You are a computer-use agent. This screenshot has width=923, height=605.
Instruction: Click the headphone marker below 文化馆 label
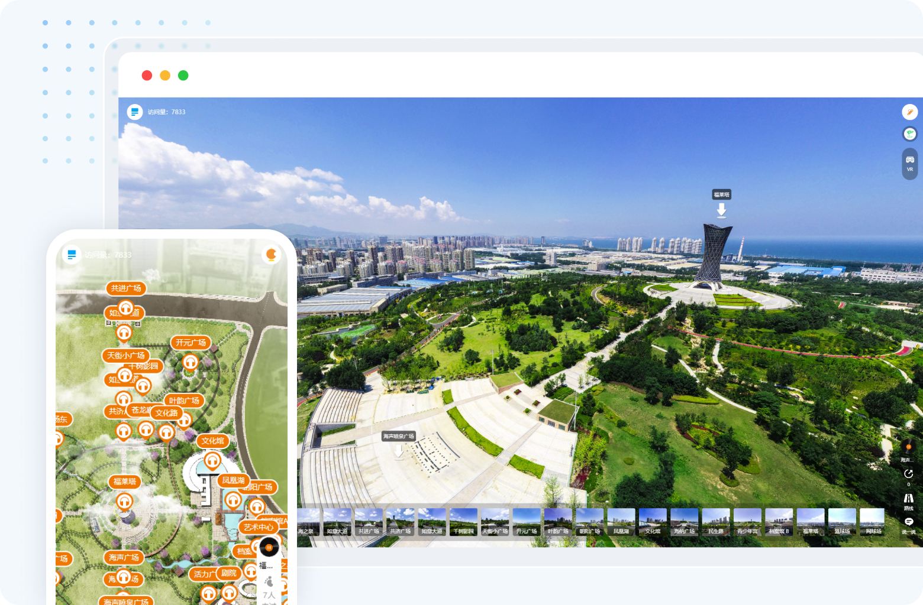[x=212, y=460]
